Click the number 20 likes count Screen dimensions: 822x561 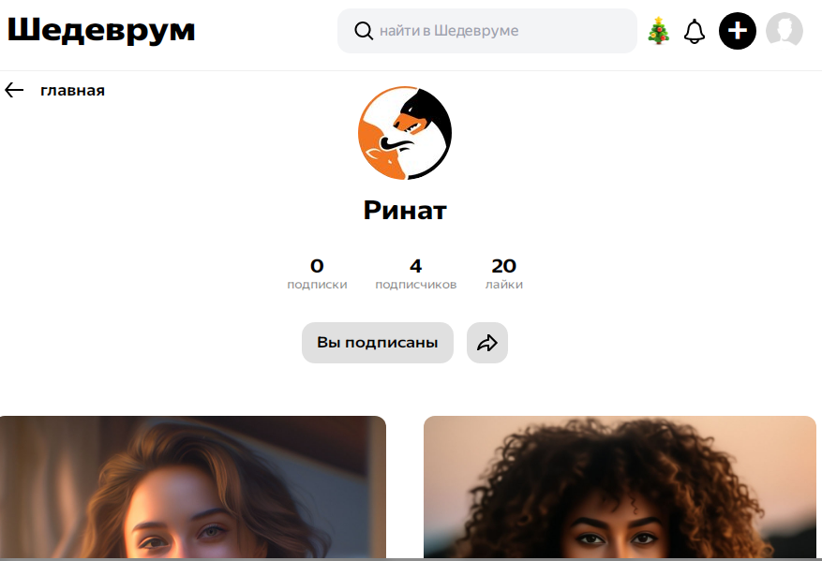[x=503, y=266]
